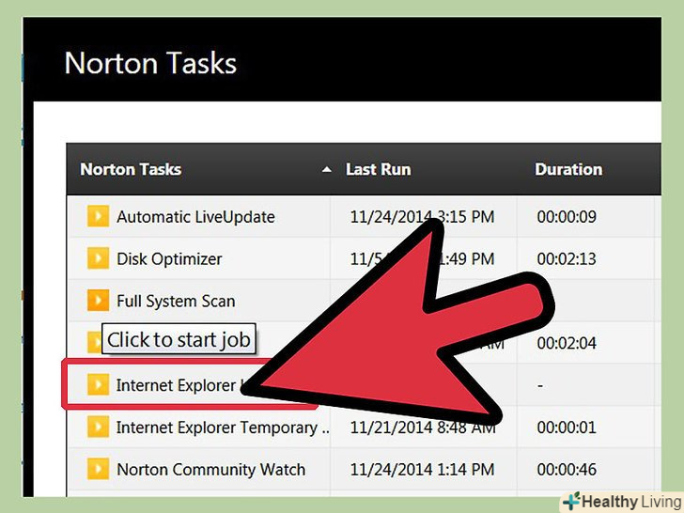Sort by the Norton Tasks column header

pyautogui.click(x=131, y=169)
